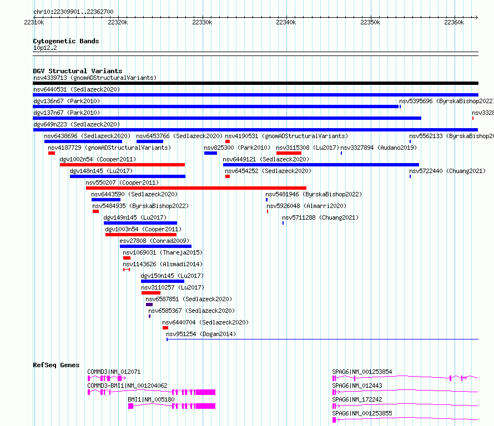Select the nsv825300 Park2010 label
This screenshot has height=426, width=494.
point(237,148)
